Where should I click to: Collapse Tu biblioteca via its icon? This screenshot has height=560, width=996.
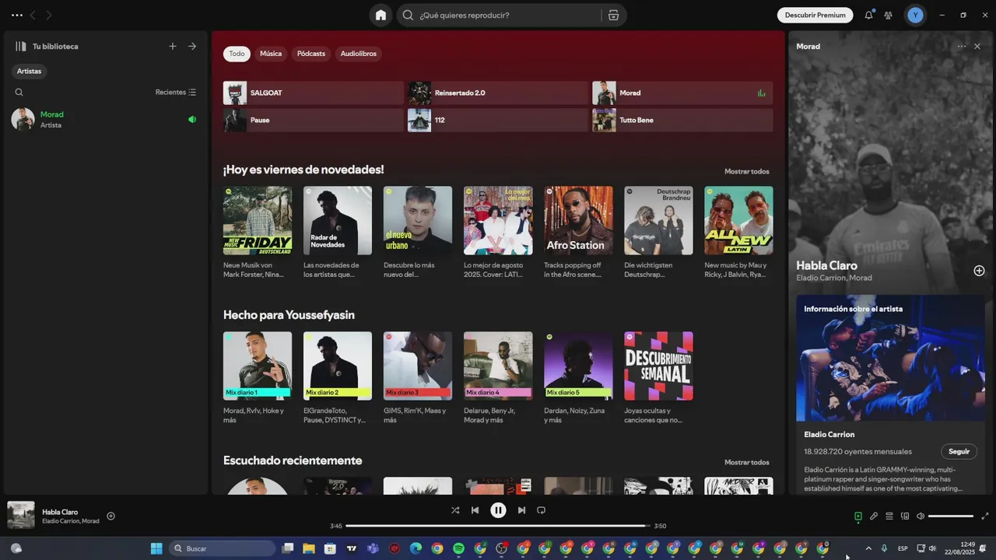(21, 46)
